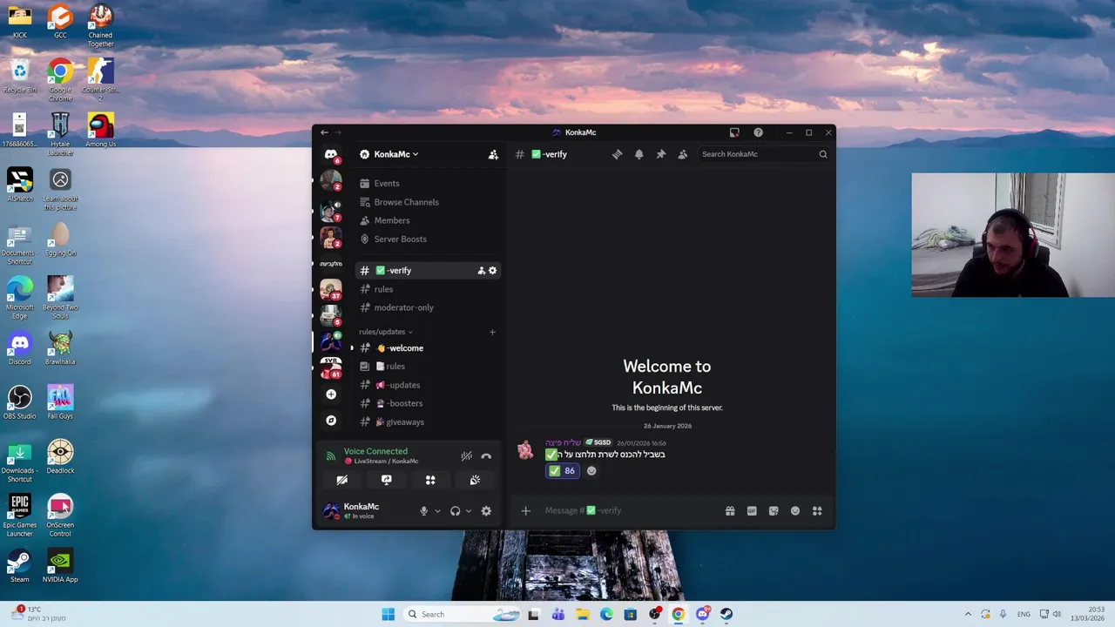Screen dimensions: 1115x627
Task: Open voice connection signal details icon
Action: click(x=330, y=456)
